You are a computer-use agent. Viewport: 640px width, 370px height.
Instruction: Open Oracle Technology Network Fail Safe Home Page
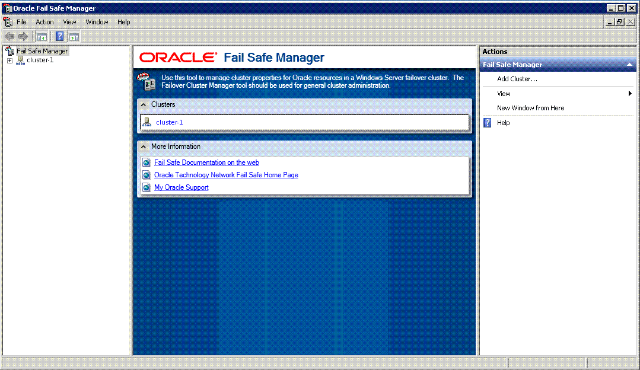226,175
